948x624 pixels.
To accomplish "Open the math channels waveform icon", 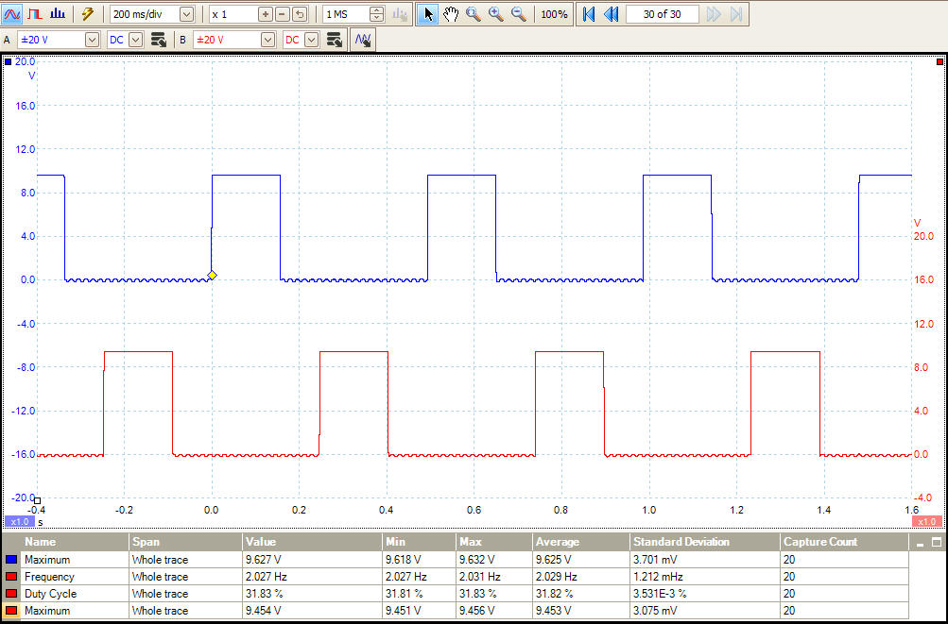I will pyautogui.click(x=363, y=40).
